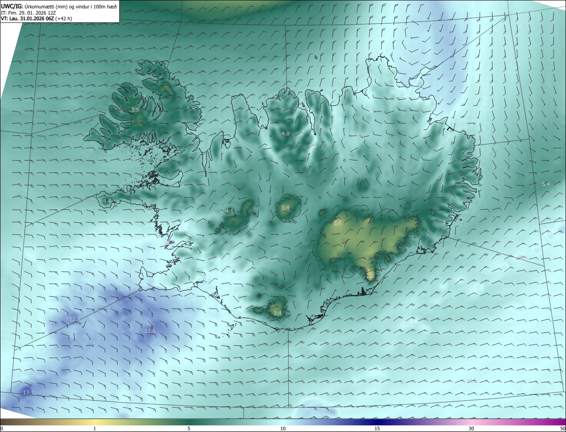This screenshot has width=566, height=432.
Task: Click the 10.1 value south of Iceland
Action: (x=410, y=323)
